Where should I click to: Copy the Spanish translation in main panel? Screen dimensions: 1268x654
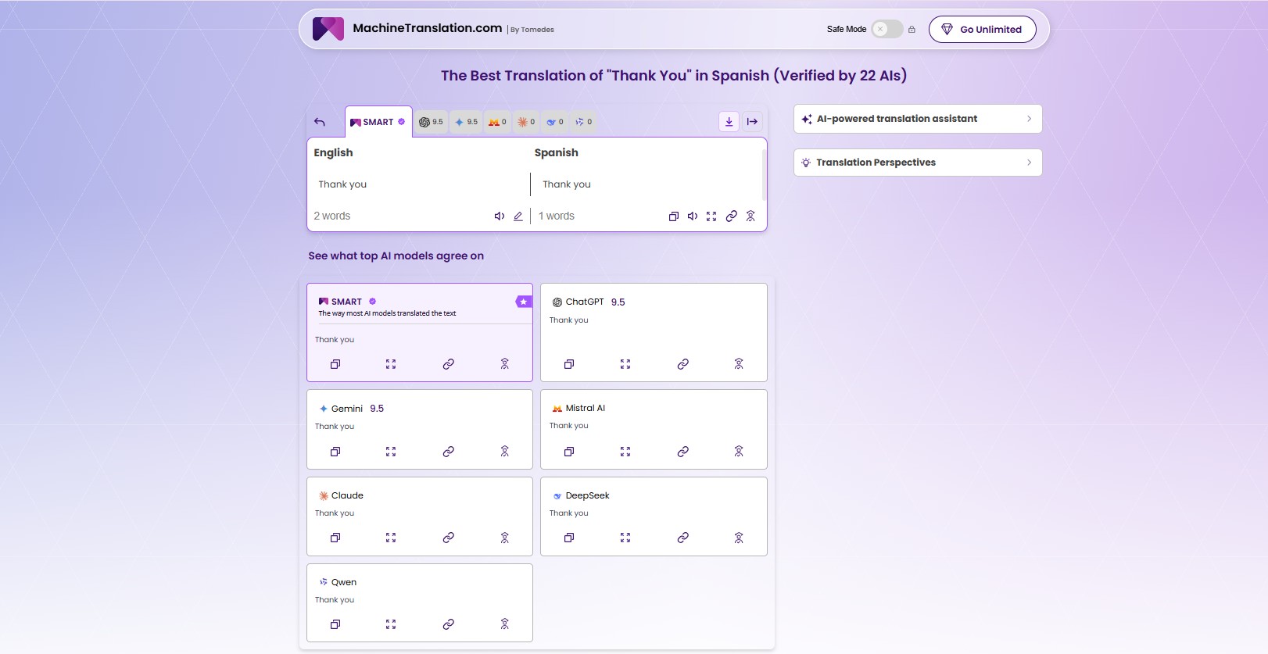click(x=673, y=216)
